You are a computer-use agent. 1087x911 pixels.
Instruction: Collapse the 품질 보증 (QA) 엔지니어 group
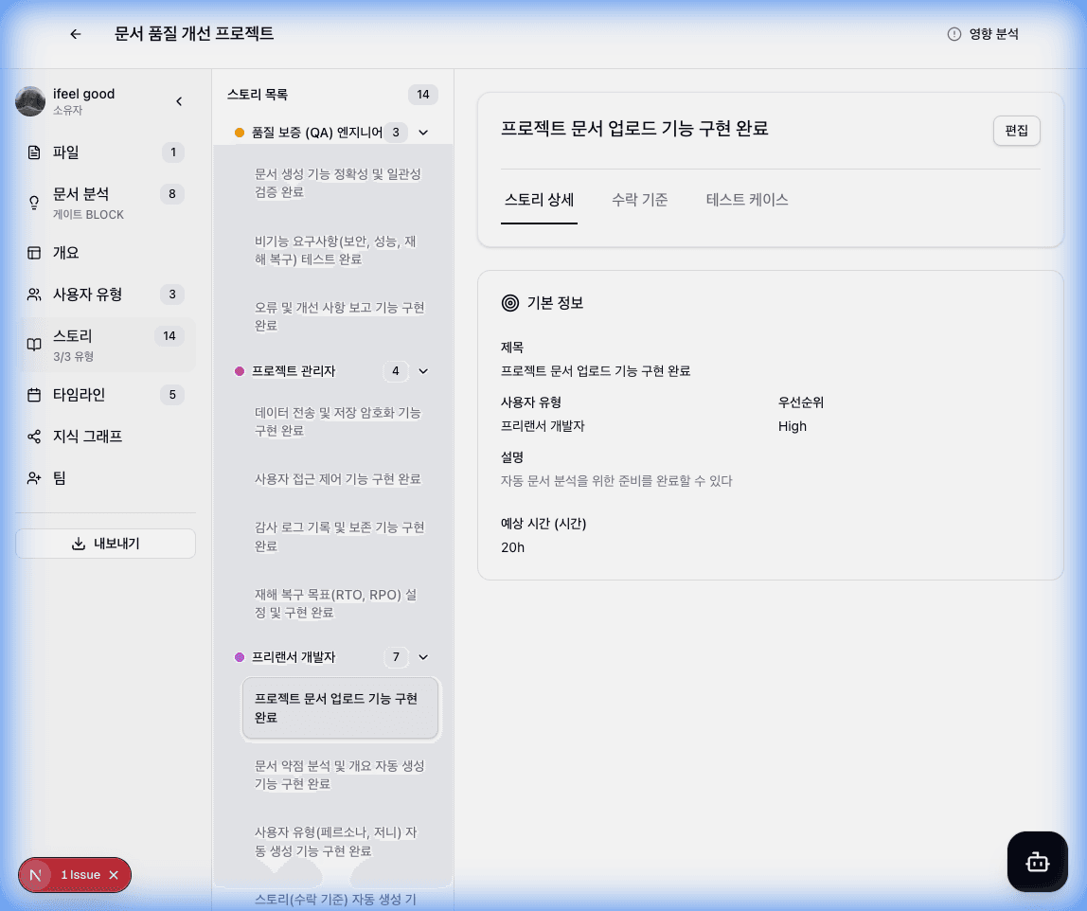pyautogui.click(x=423, y=133)
